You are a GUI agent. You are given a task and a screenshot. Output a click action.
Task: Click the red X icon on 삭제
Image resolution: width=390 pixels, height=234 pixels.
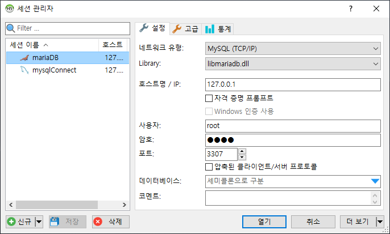[x=98, y=222]
